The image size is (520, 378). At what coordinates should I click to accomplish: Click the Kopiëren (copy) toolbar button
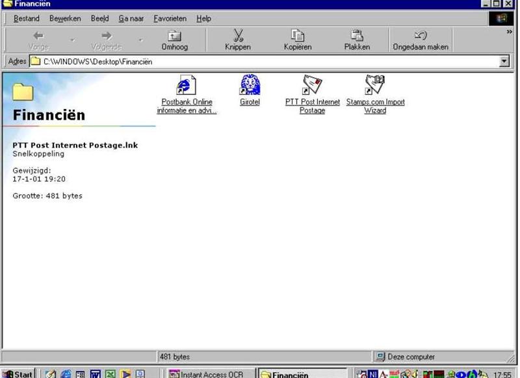click(x=298, y=40)
